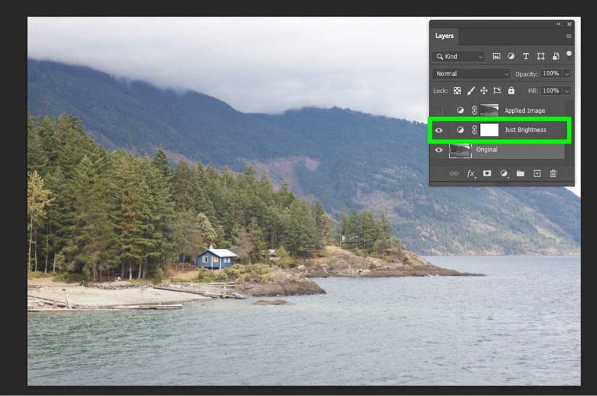Image resolution: width=597 pixels, height=396 pixels.
Task: Expand the Opacity slider arrow
Action: click(567, 74)
